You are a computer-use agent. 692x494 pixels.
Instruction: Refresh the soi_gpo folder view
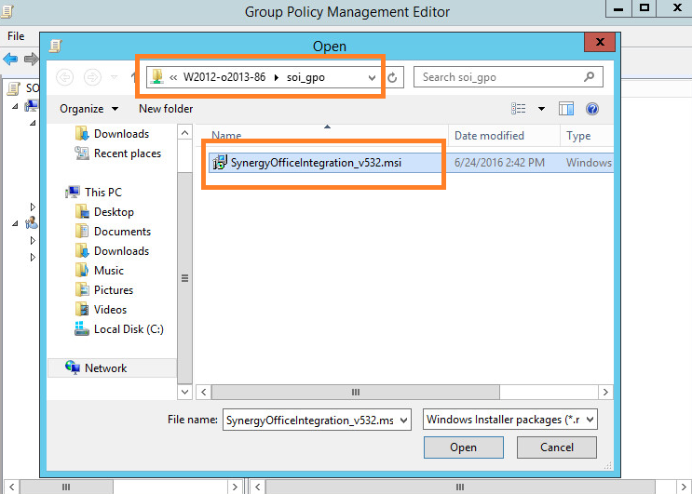click(392, 77)
